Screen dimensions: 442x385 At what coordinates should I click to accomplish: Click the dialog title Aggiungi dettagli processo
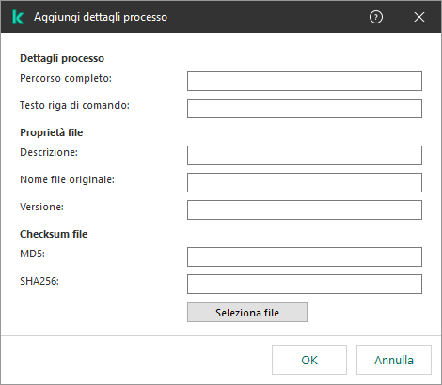[101, 17]
